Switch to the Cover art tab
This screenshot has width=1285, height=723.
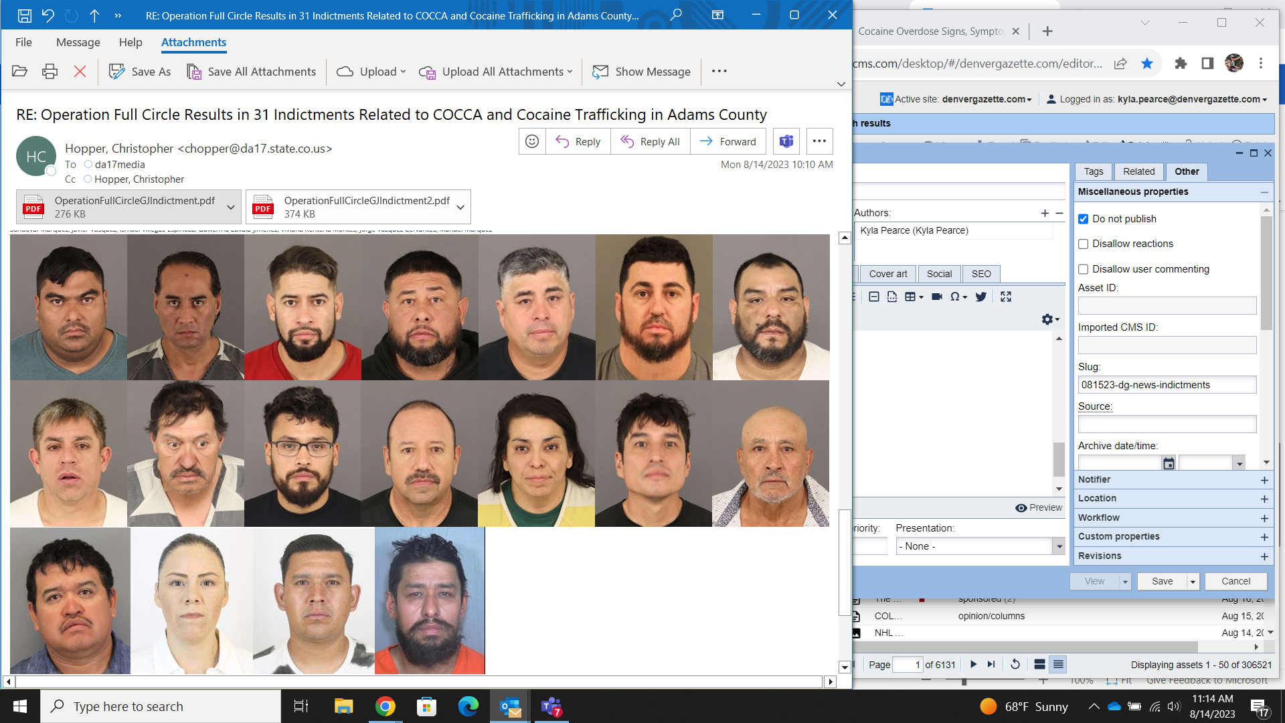(x=888, y=274)
